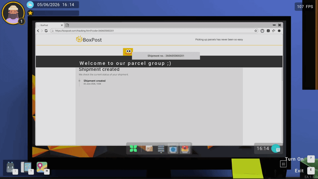This screenshot has height=179, width=318.
Task: Switch to the BoxPost browser tab
Action: [x=48, y=25]
